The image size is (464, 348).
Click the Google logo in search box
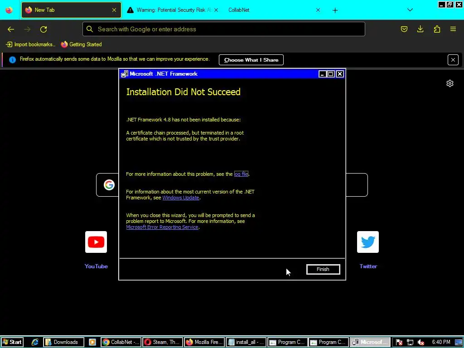[109, 185]
